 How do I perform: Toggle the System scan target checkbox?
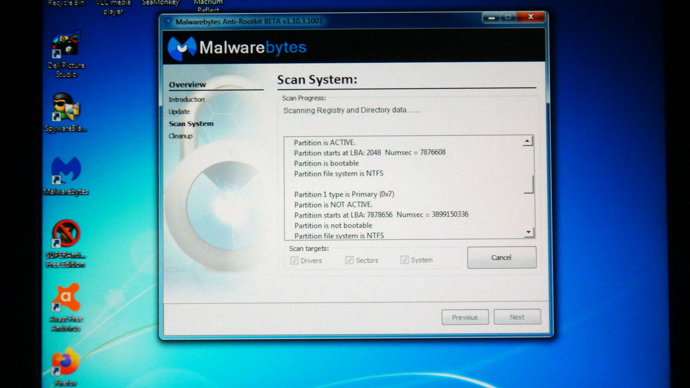(x=404, y=260)
